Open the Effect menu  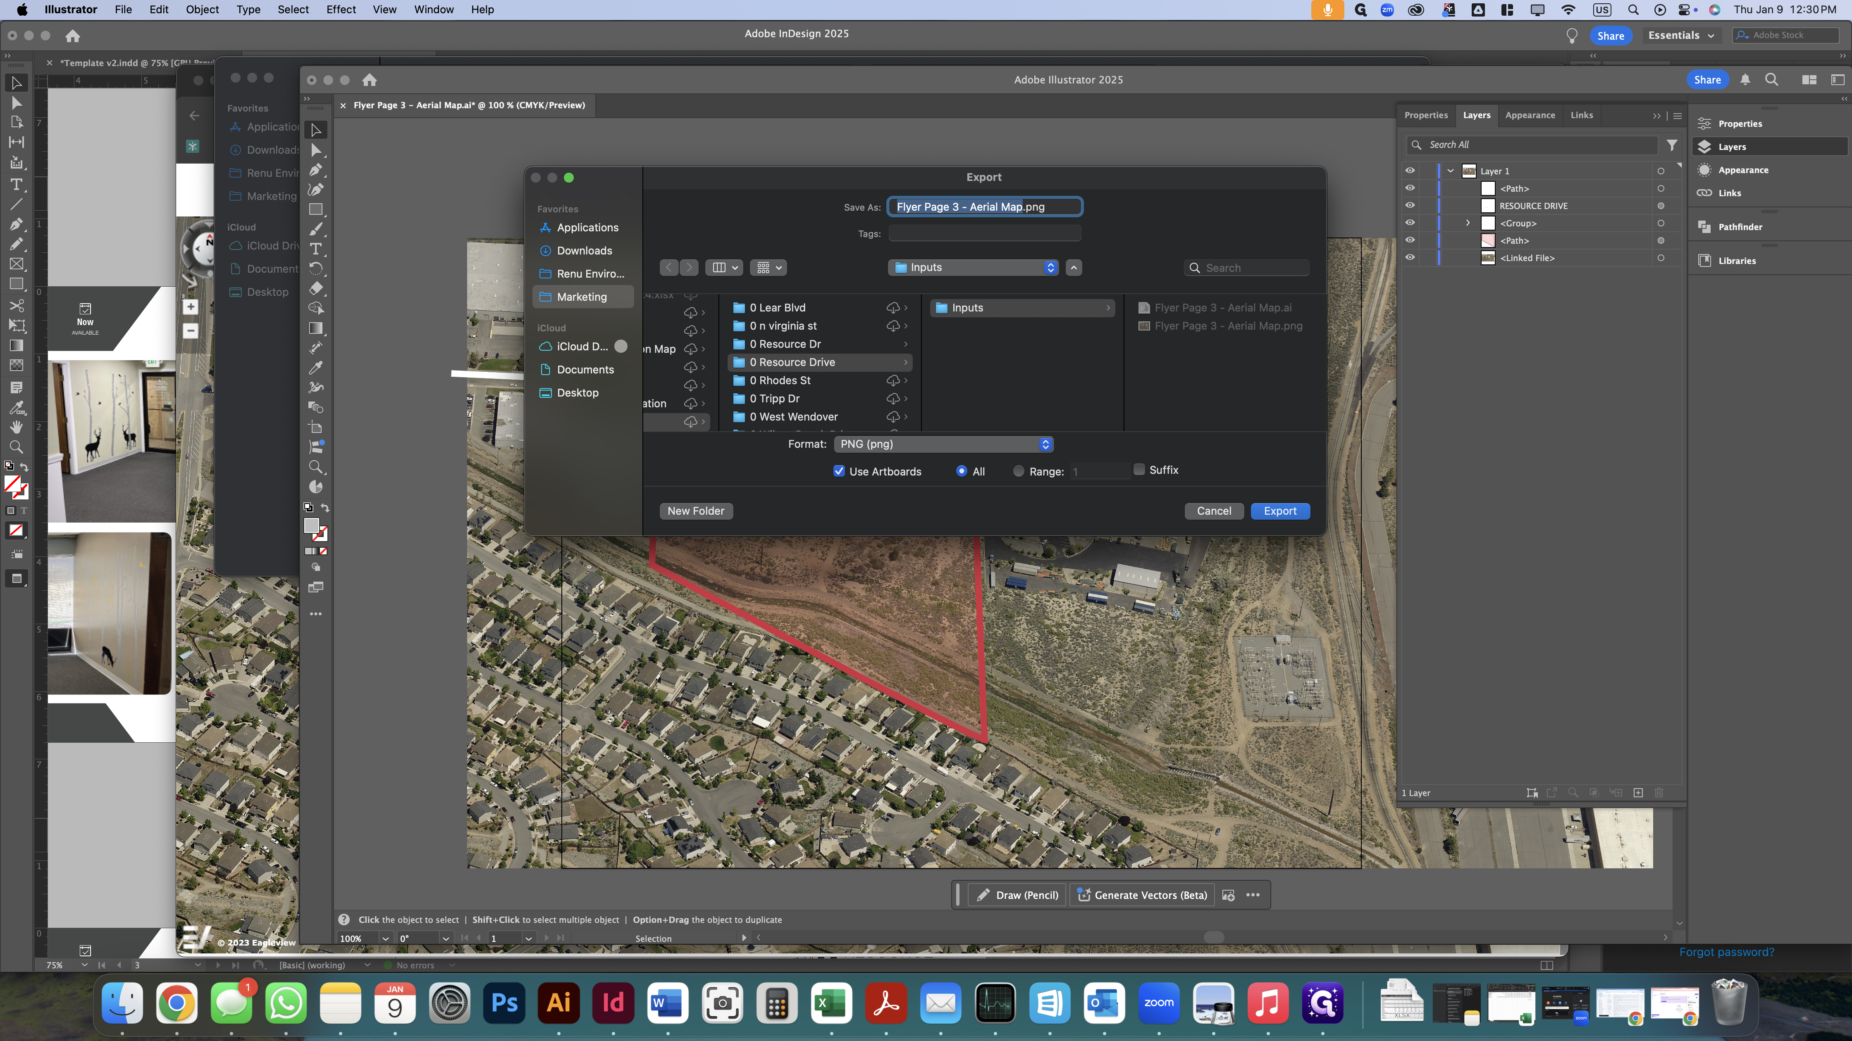tap(341, 10)
